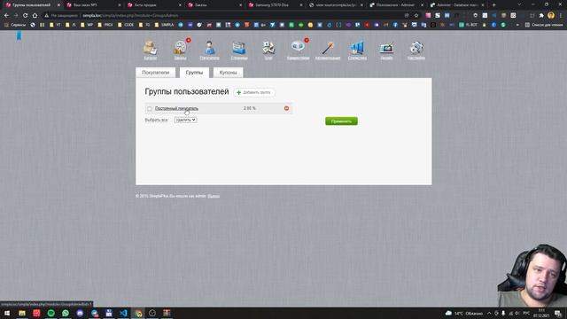This screenshot has height=319, width=567.
Task: Open File Explorer from the taskbar
Action: (x=22, y=313)
